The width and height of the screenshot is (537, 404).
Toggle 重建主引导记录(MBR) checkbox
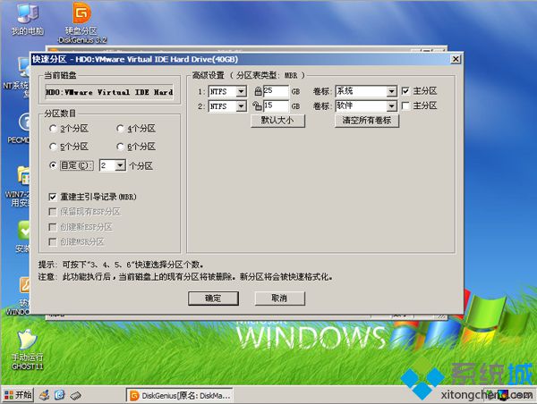(x=53, y=196)
